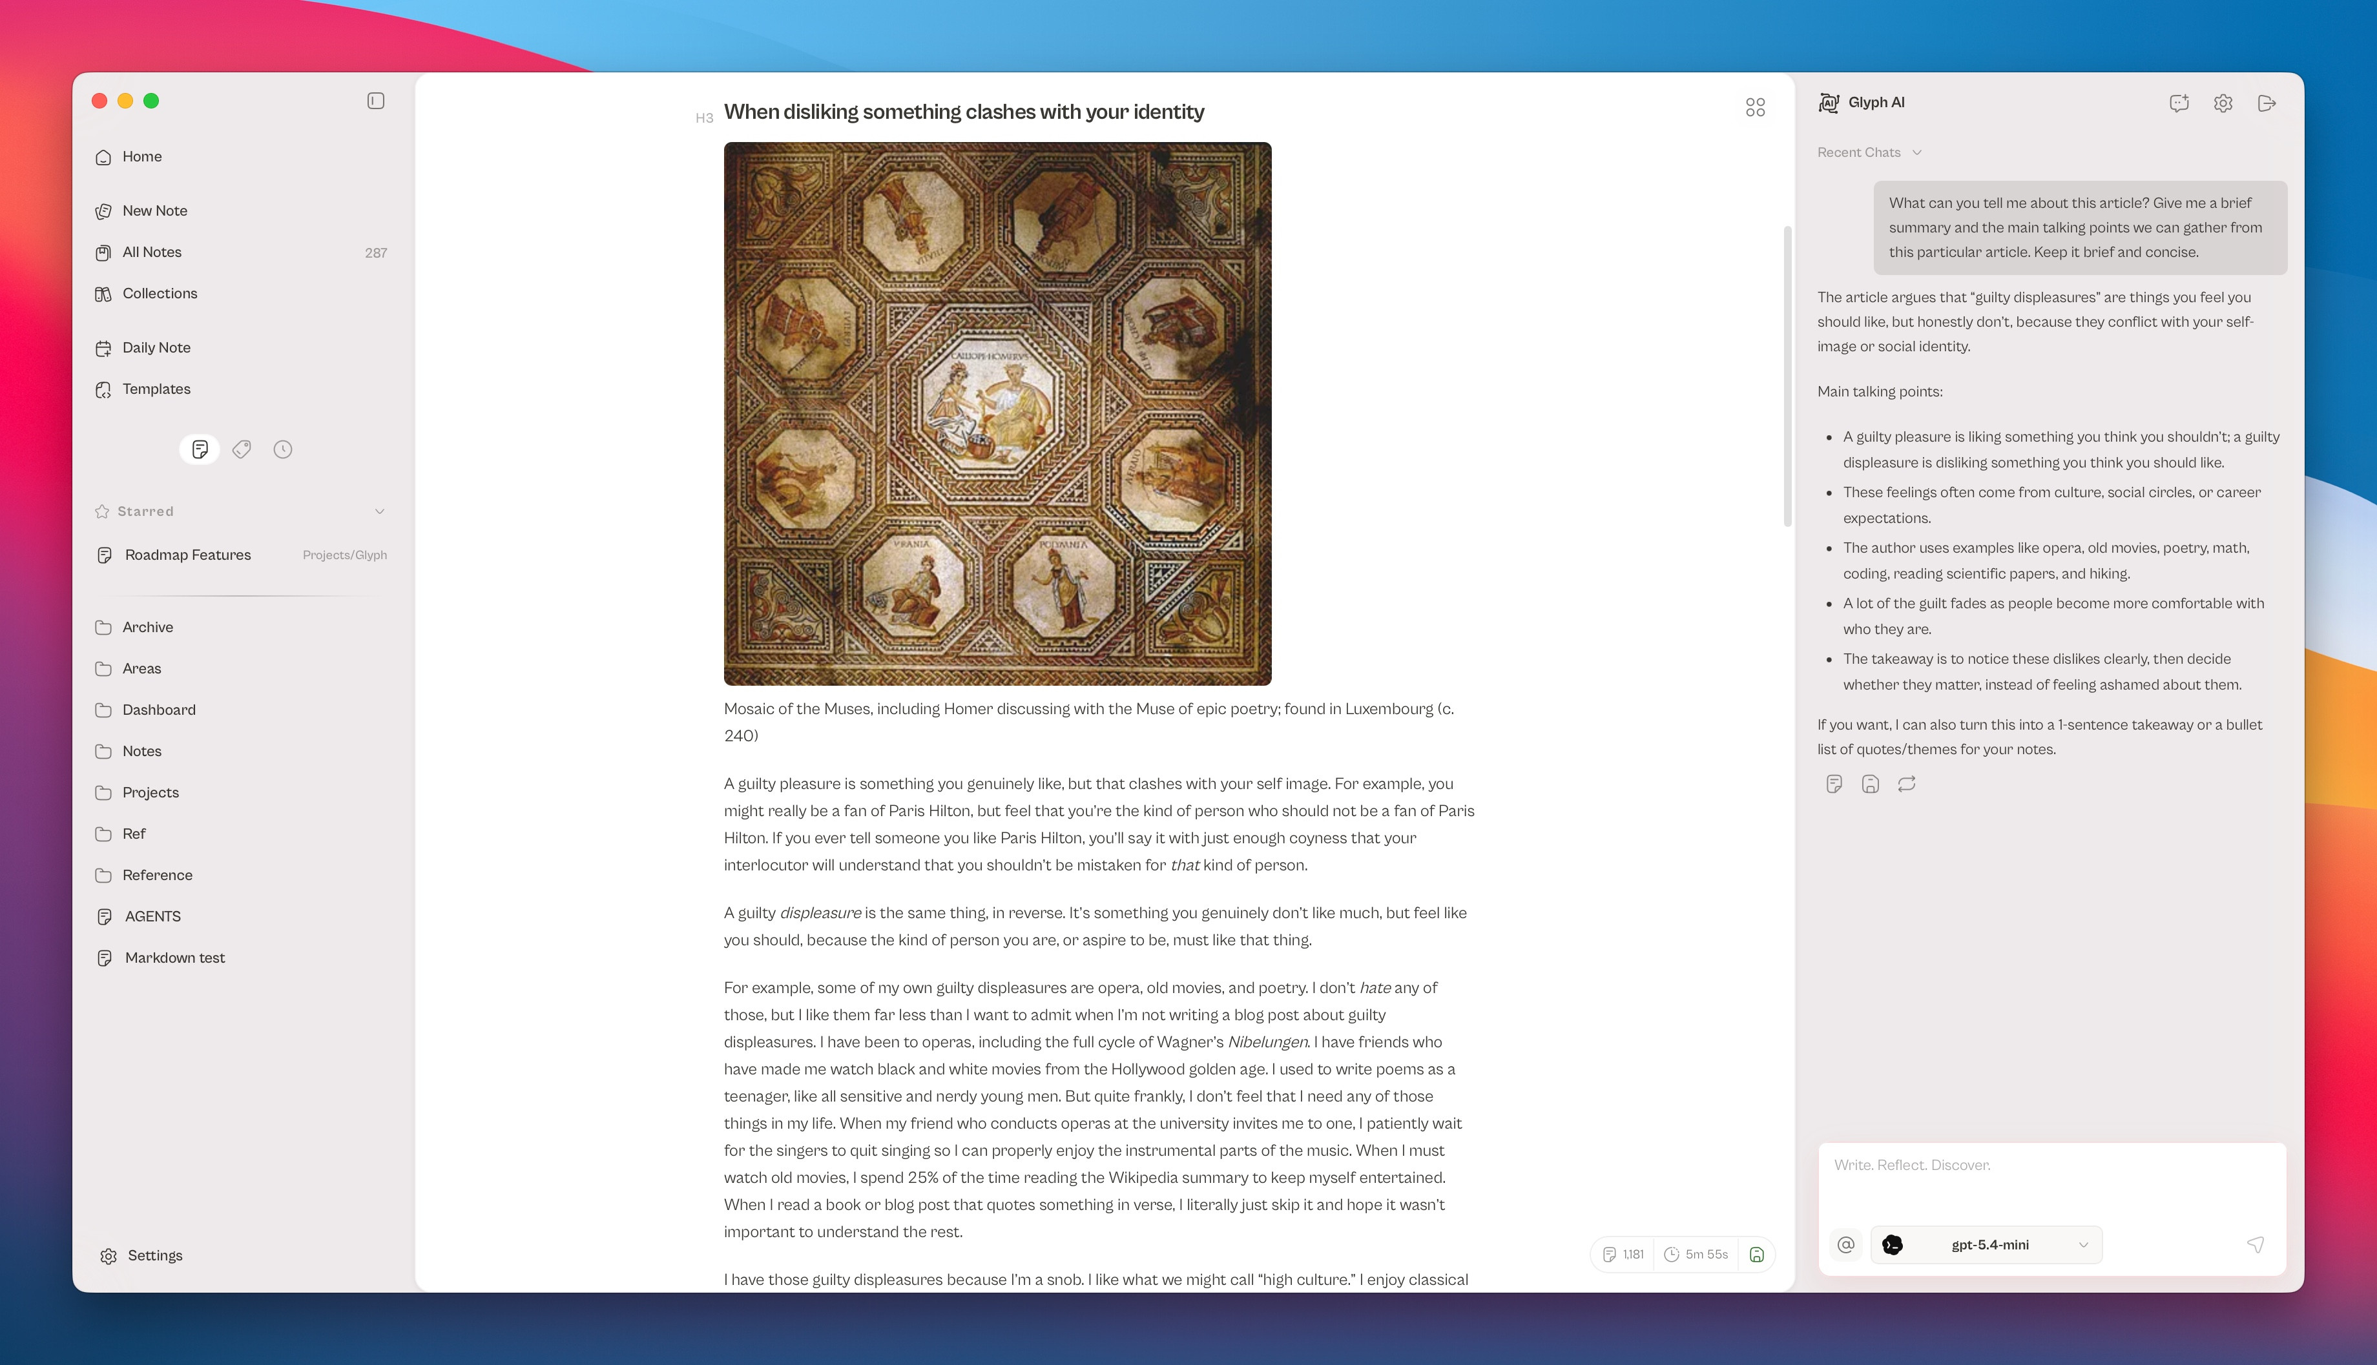Switch to the tags view tab in sidebar
2377x1365 pixels.
241,449
